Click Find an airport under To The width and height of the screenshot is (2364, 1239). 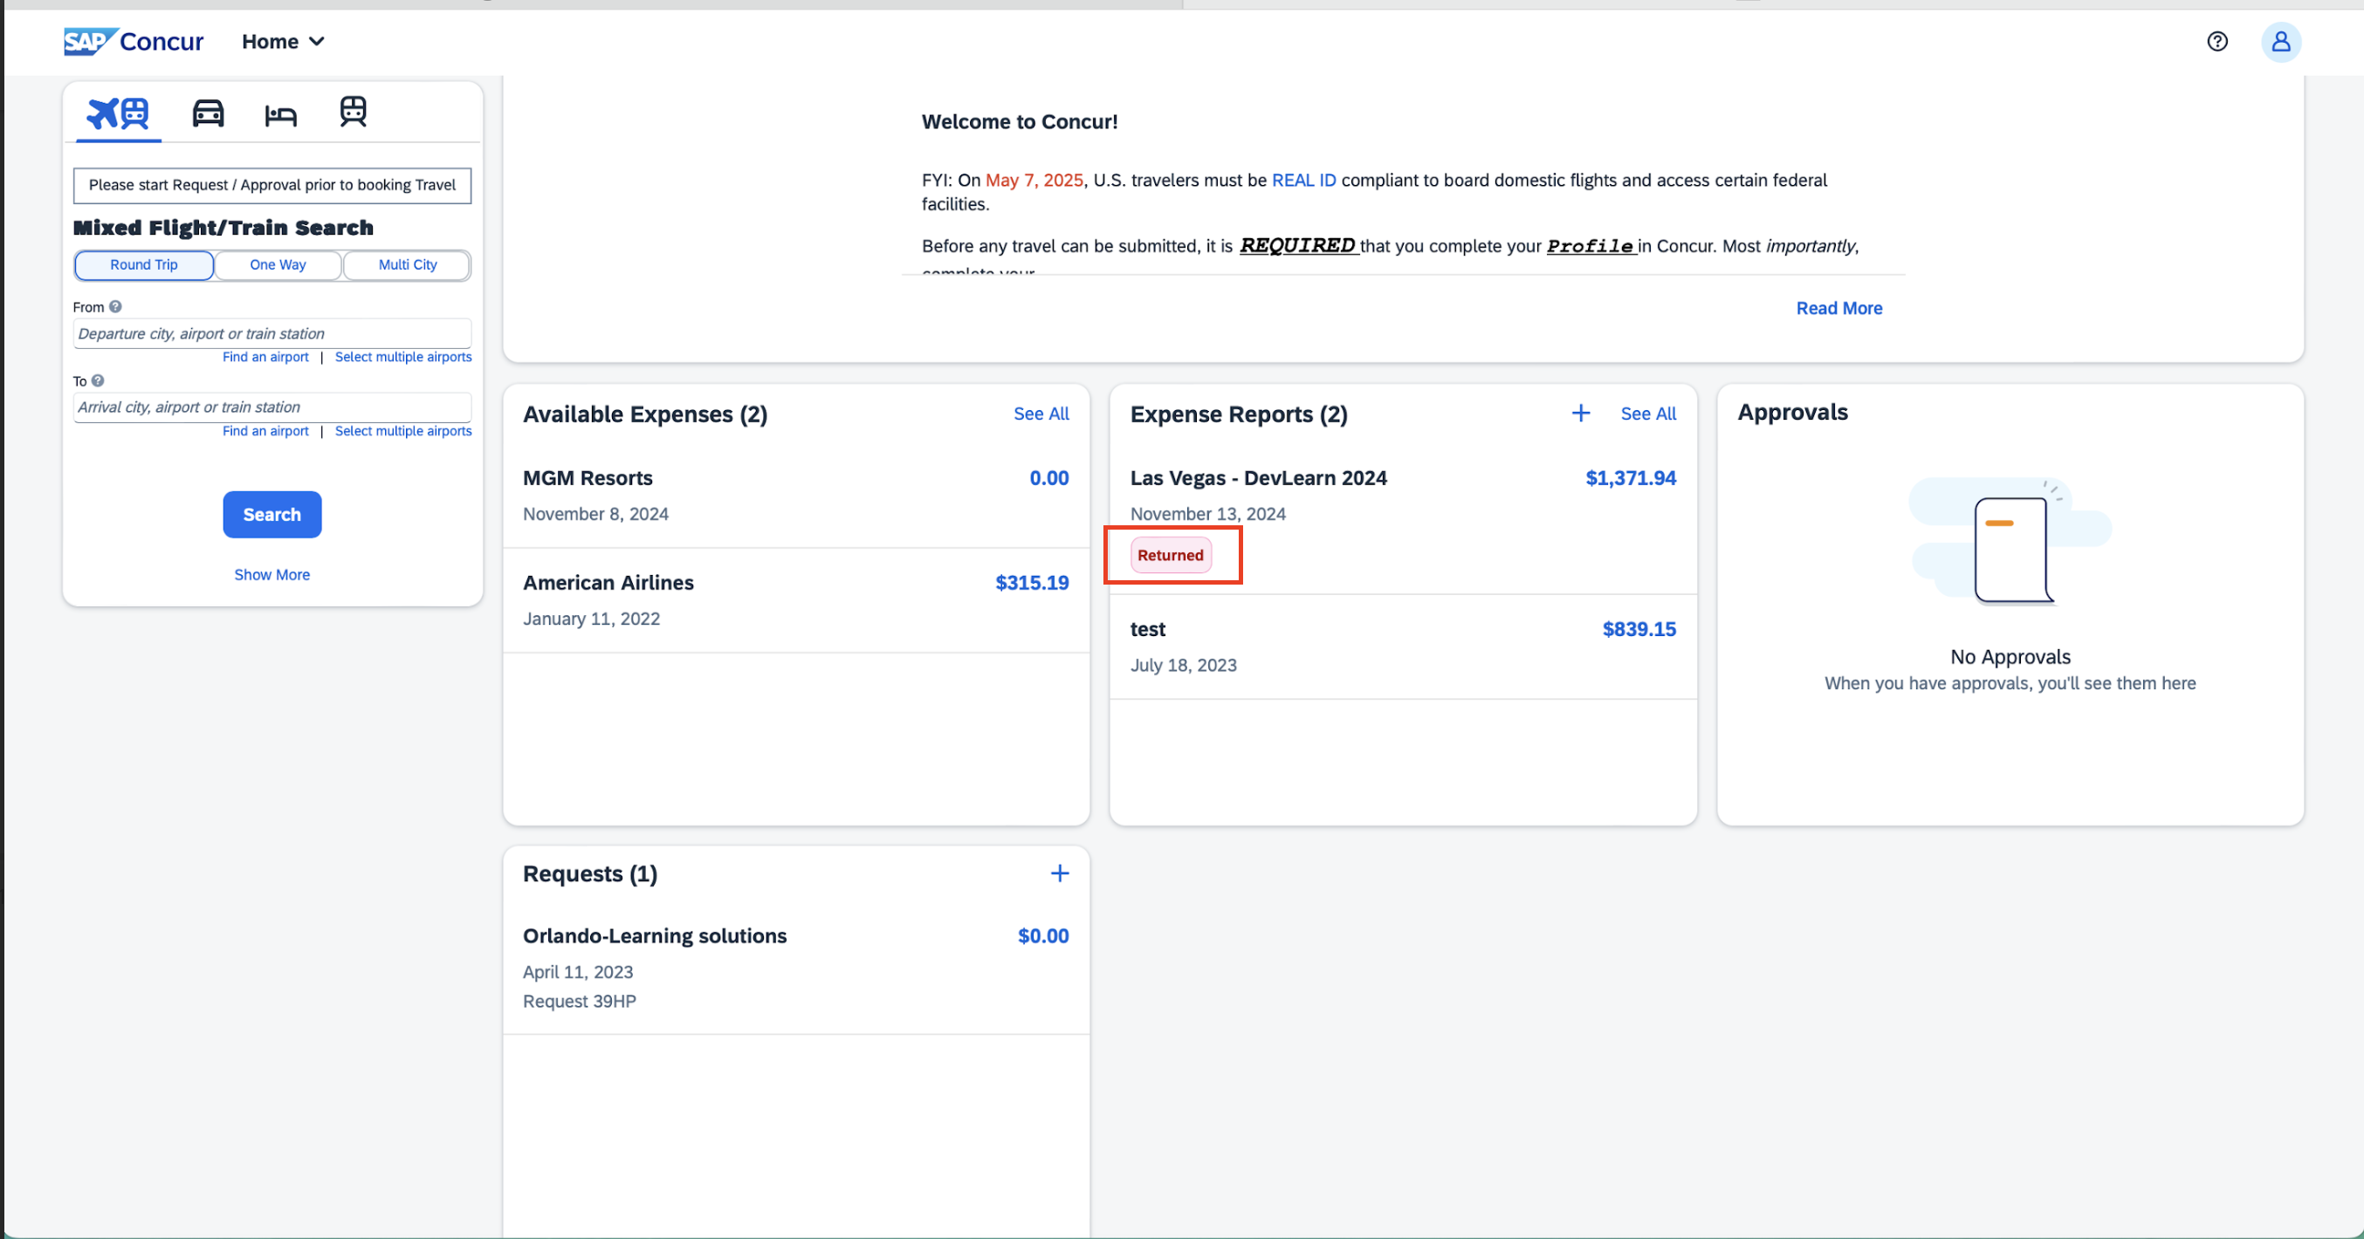265,431
